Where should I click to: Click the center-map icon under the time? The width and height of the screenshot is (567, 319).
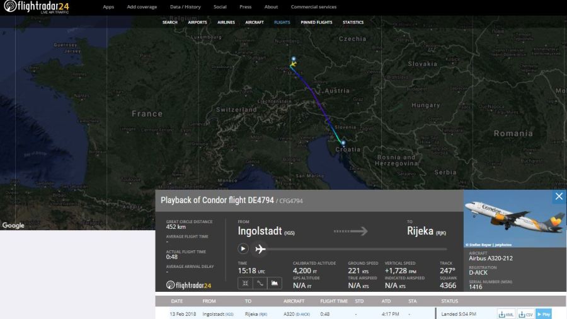click(244, 283)
